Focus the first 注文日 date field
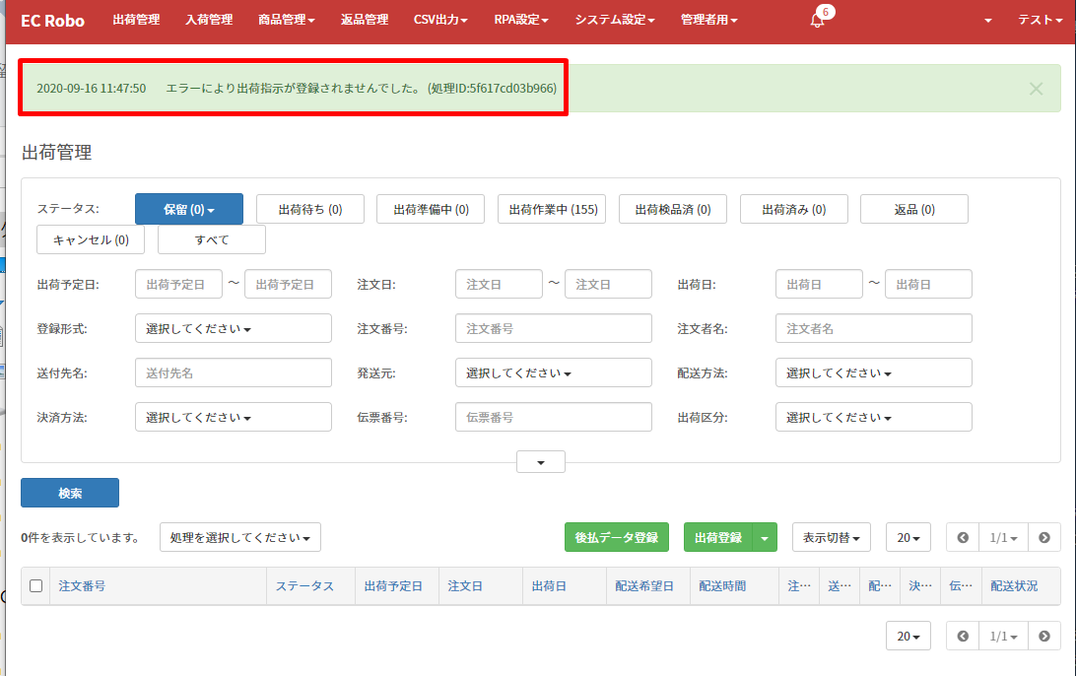The width and height of the screenshot is (1076, 676). coord(499,284)
